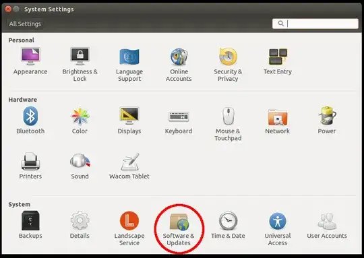The image size is (364, 258).
Task: Click inside the settings search field
Action: 315,24
